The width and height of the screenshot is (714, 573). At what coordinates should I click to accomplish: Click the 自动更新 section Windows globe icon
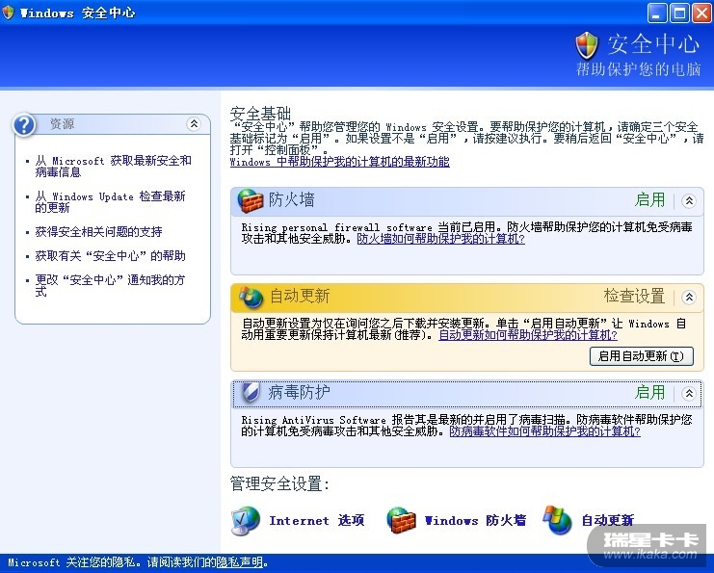tap(251, 298)
